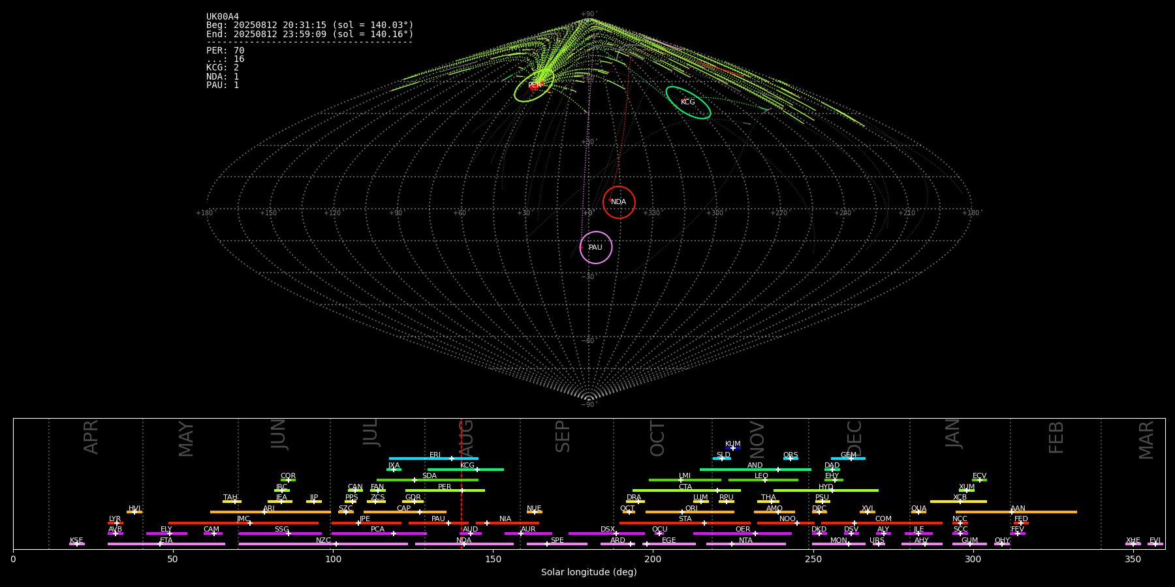1175x587 pixels.
Task: Click the pink NDA bar in timeline
Action: pos(464,544)
